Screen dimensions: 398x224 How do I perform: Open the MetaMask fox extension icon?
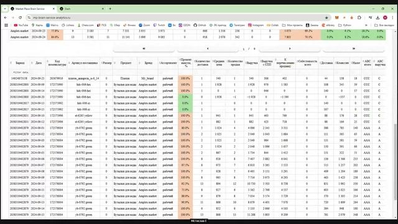tap(337, 17)
